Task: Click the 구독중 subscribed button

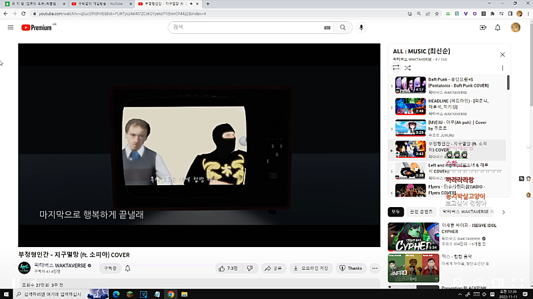Action: 110,268
